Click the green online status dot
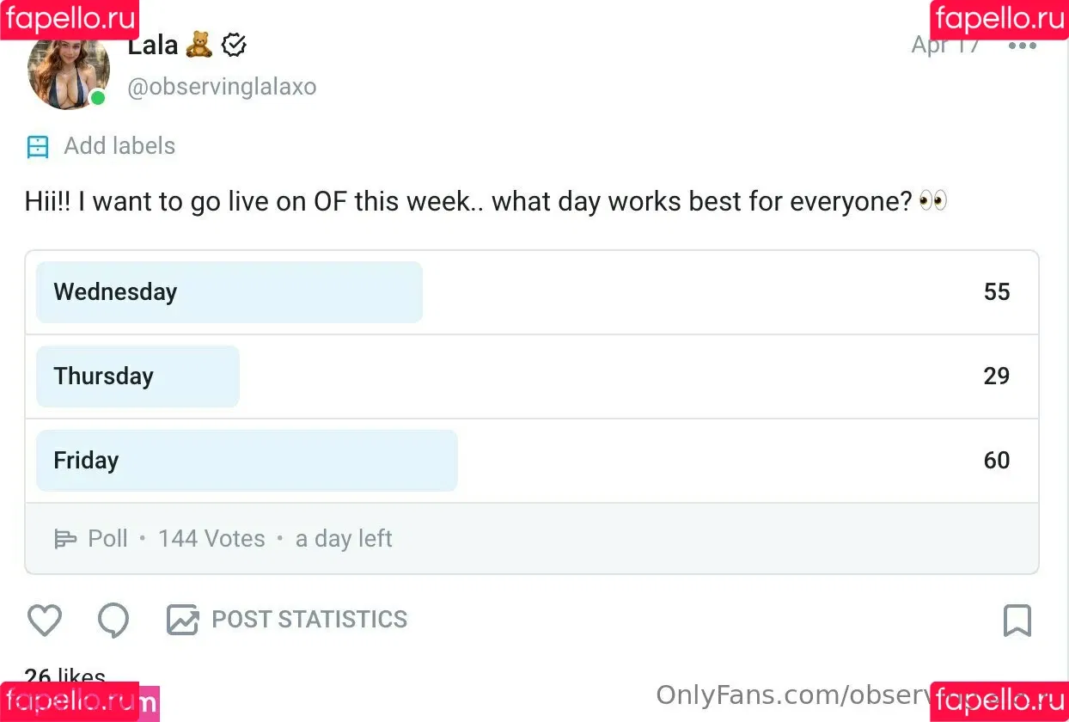 [x=98, y=98]
